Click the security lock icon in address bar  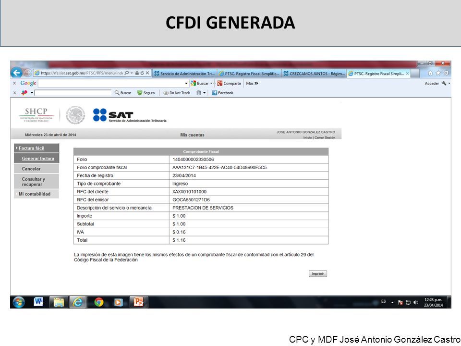point(137,73)
